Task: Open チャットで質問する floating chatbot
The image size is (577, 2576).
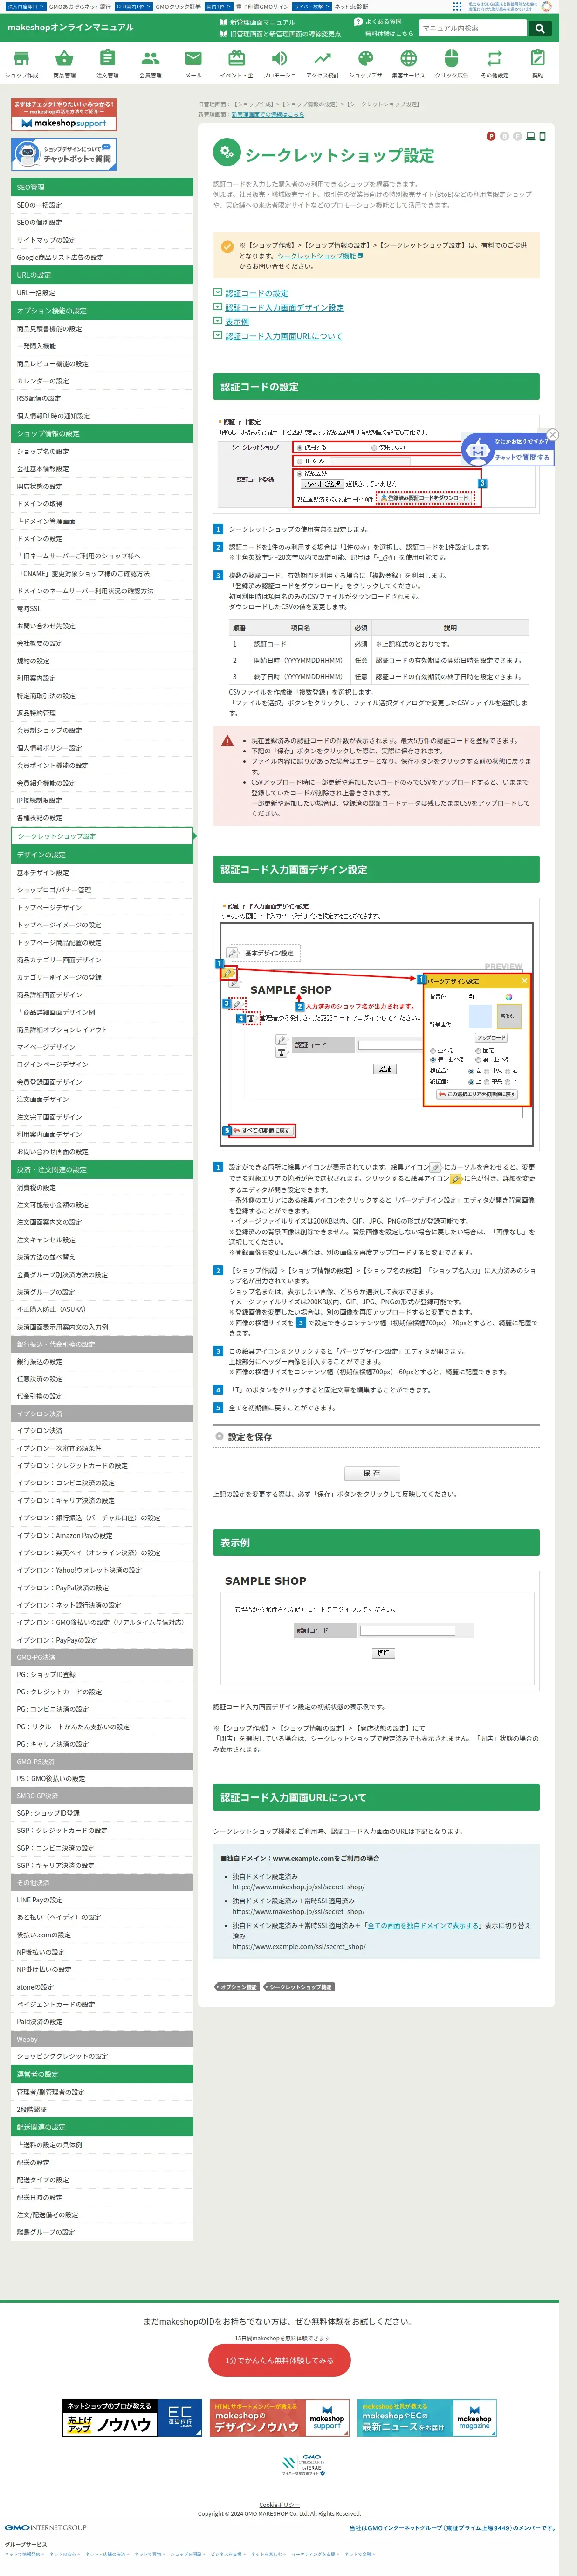Action: coord(507,450)
